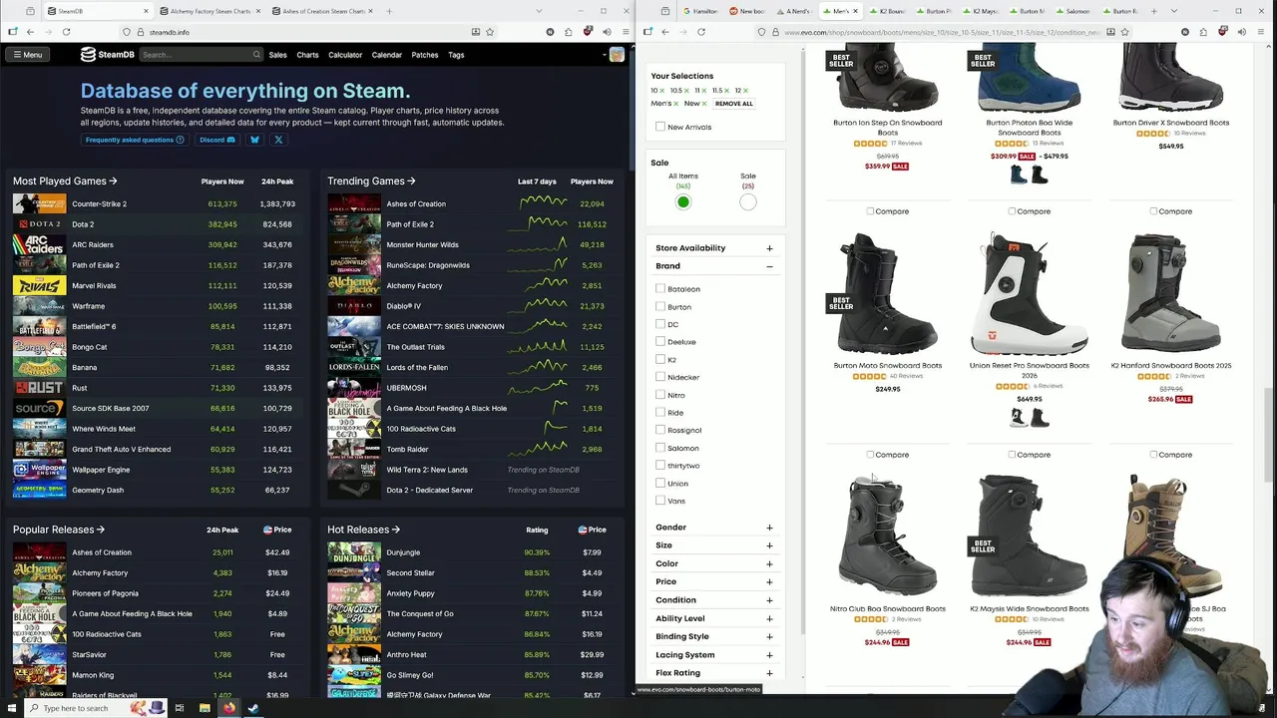Open Steam from the taskbar
Viewport: 1277px width, 718px height.
point(253,708)
